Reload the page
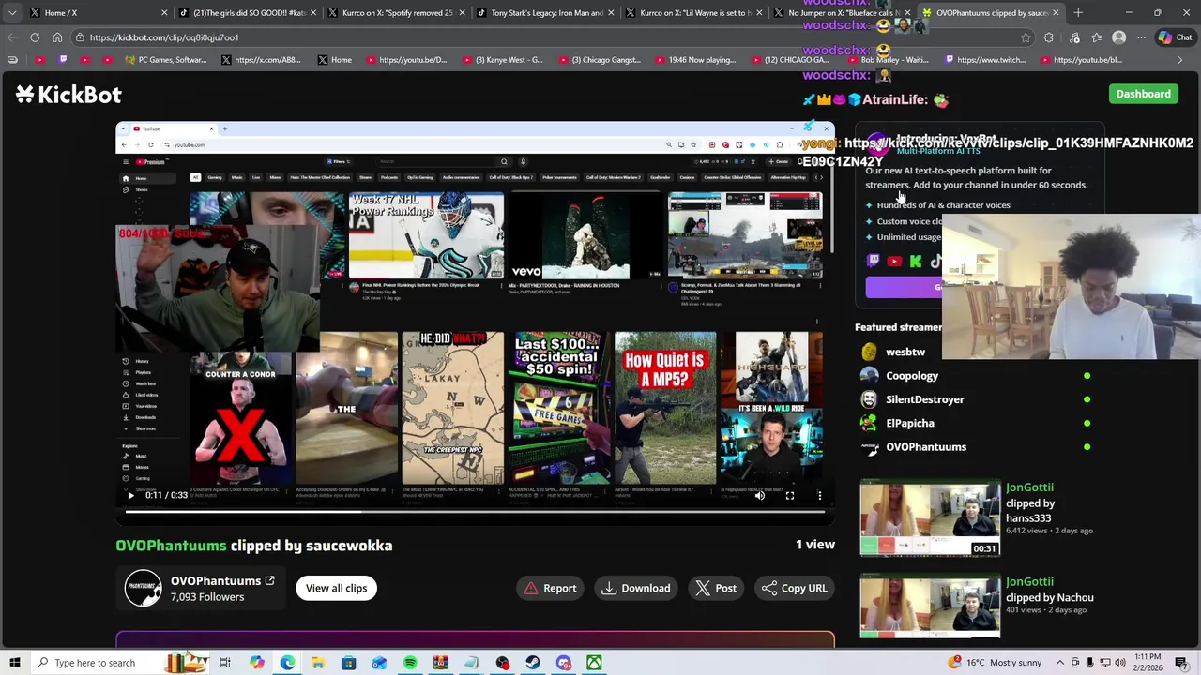The image size is (1201, 675). point(35,37)
